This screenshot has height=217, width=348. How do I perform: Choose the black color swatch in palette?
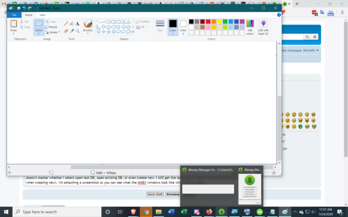pyautogui.click(x=191, y=21)
